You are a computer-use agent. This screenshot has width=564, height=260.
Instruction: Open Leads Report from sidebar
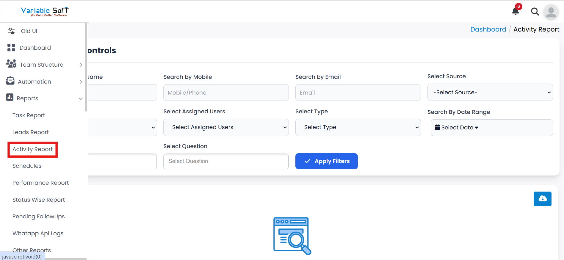pyautogui.click(x=31, y=132)
